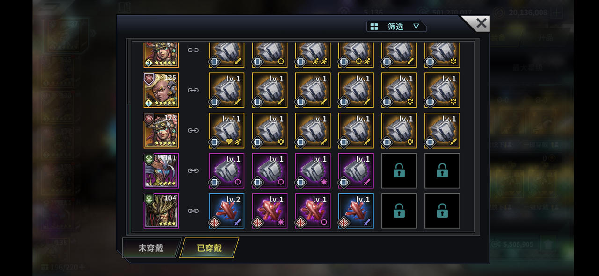Screen dimensions: 599x276
Task: Click the chain link icon beside level 104 hero
Action: pos(193,211)
